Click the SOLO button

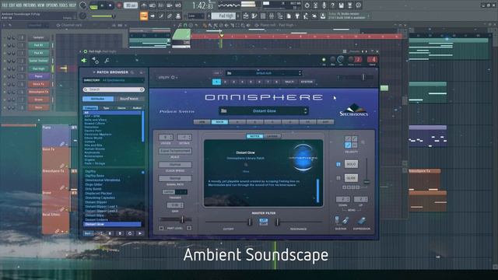click(x=351, y=164)
